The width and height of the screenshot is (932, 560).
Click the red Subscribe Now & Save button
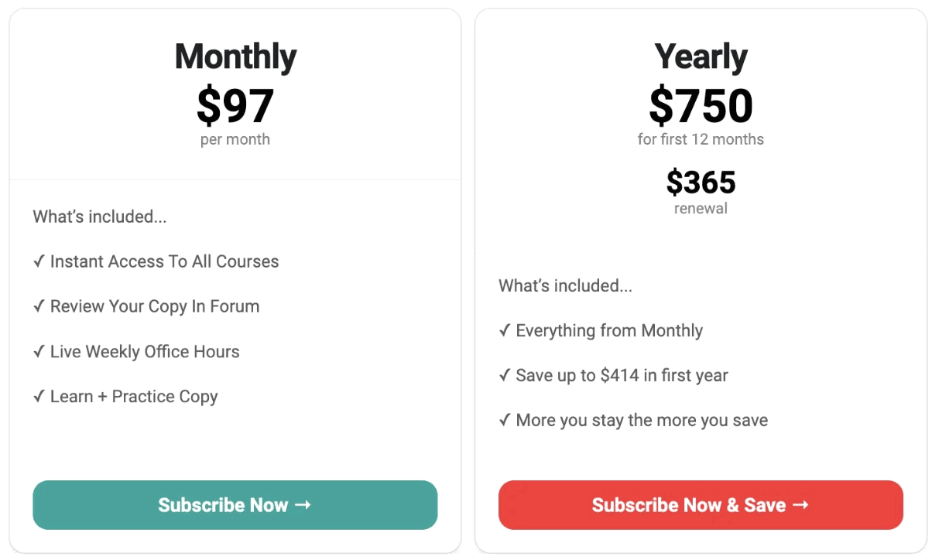(x=701, y=505)
